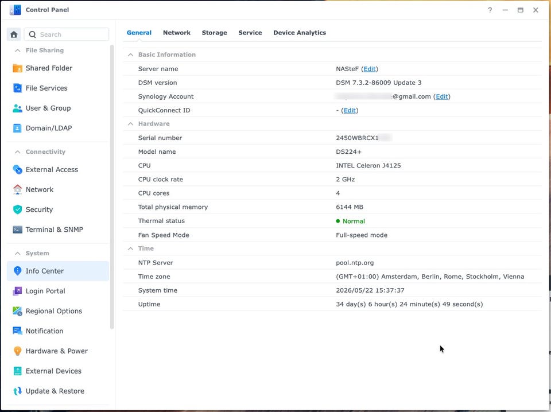Image resolution: width=551 pixels, height=412 pixels.
Task: Edit the QuickConnect ID
Action: click(x=350, y=110)
